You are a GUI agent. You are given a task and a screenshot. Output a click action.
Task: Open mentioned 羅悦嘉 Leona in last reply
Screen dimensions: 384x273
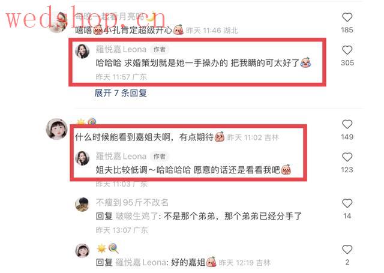point(140,262)
